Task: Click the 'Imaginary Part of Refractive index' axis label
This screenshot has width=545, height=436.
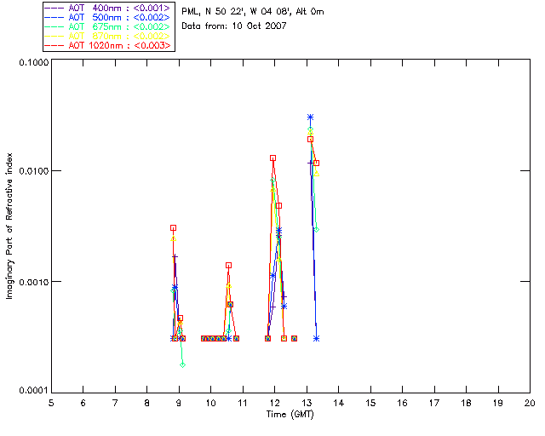Action: (9, 226)
